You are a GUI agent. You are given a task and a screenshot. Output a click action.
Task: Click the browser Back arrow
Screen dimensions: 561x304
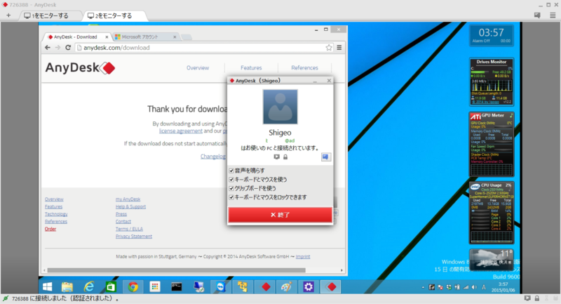coord(48,48)
